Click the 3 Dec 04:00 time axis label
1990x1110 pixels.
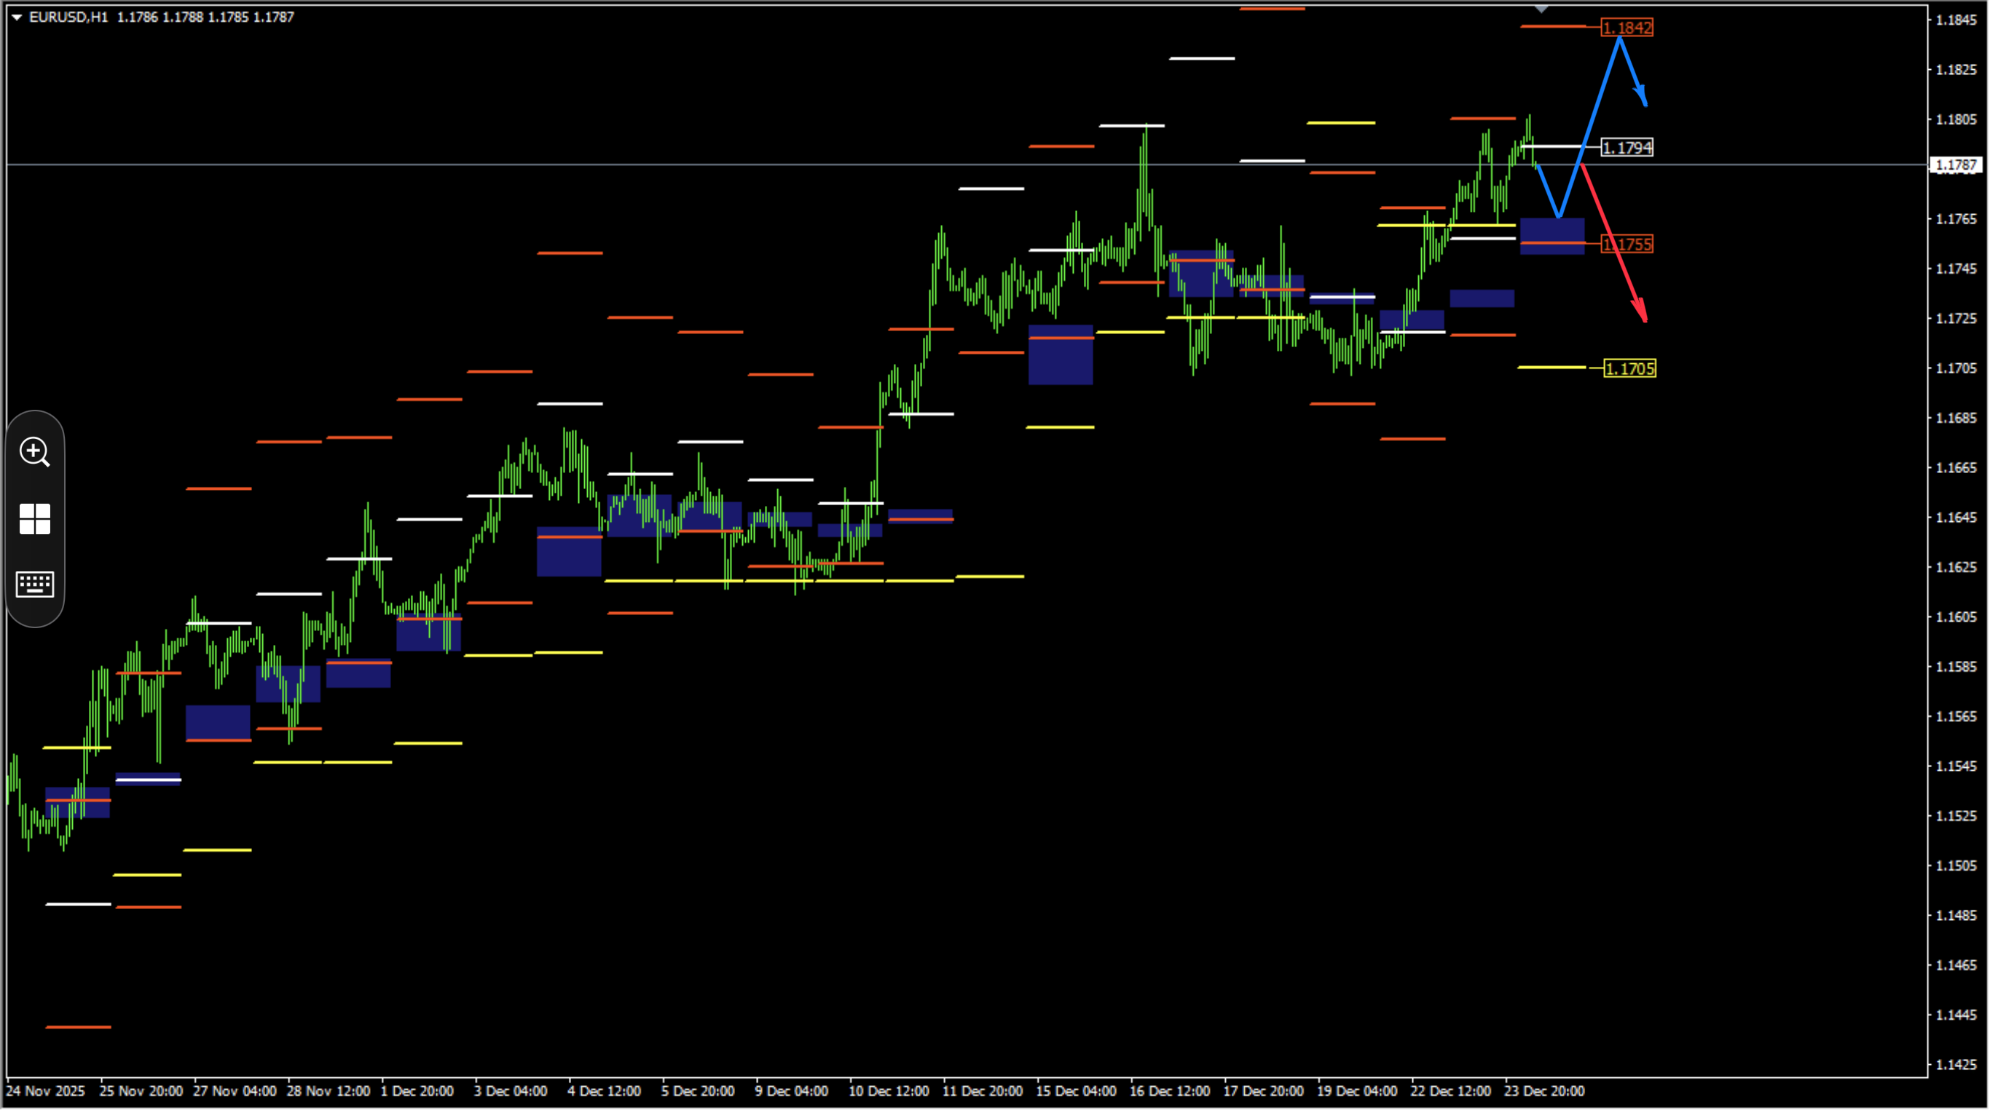click(511, 1092)
